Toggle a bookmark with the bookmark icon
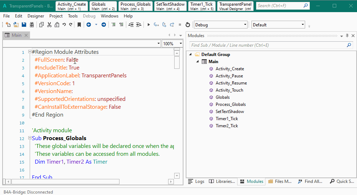Image resolution: width=357 pixels, height=195 pixels. click(x=79, y=25)
